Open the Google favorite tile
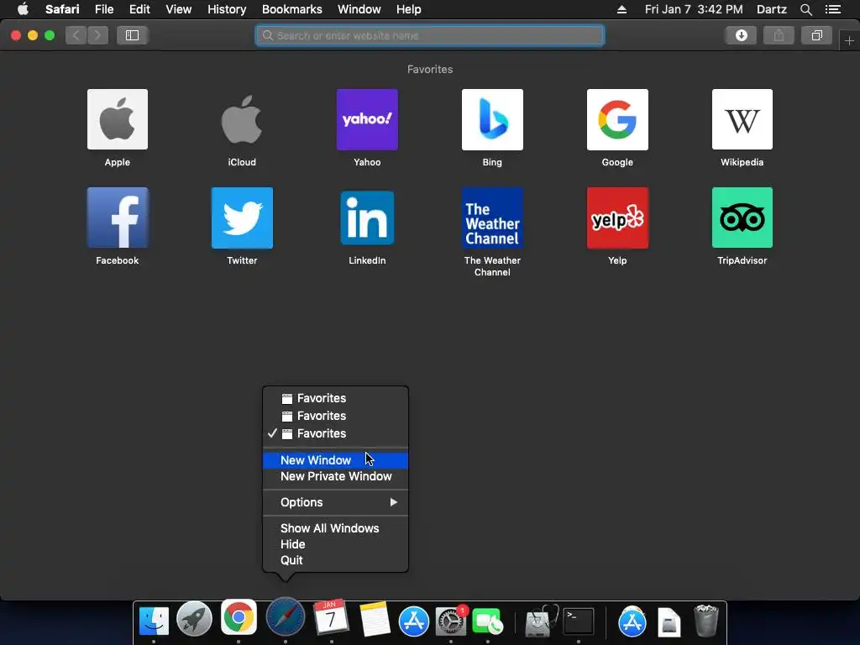Viewport: 860px width, 645px height. click(617, 119)
